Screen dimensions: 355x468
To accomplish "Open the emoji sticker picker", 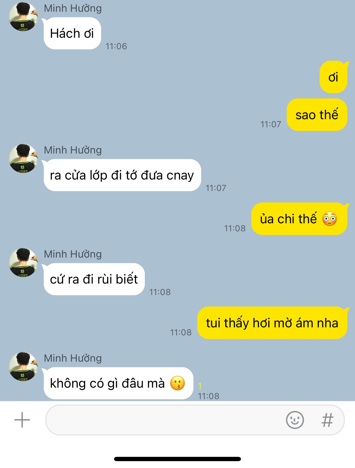I will (x=295, y=420).
